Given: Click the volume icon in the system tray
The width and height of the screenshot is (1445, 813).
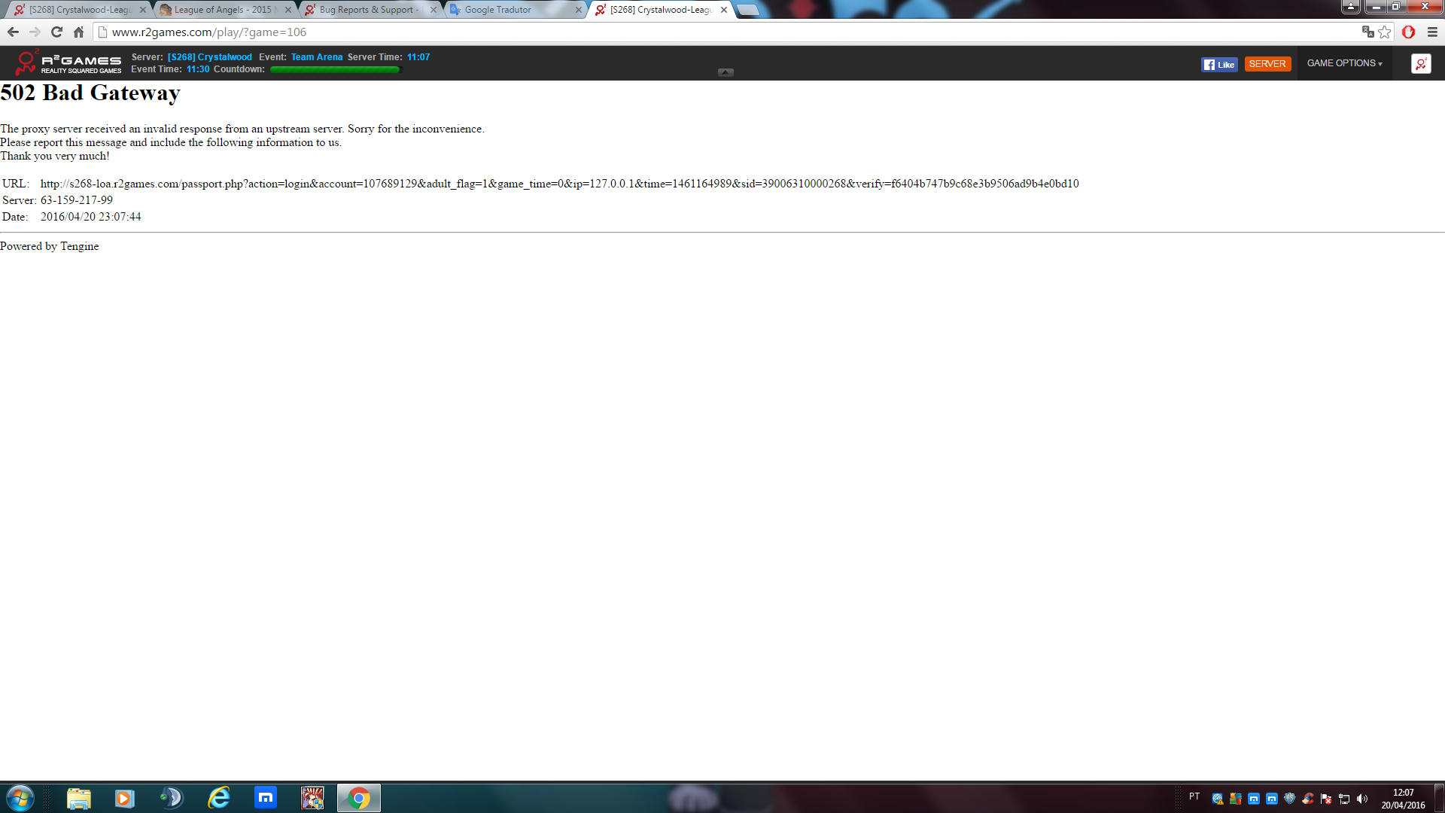Looking at the screenshot, I should coord(1361,799).
